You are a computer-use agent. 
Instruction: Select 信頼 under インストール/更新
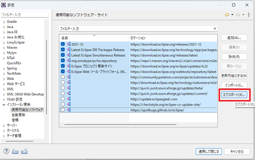15,120
